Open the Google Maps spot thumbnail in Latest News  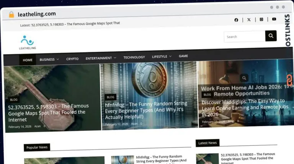pyautogui.click(x=207, y=159)
